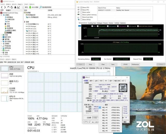Click the Save button in stability test
166x134 pixels.
(113, 64)
